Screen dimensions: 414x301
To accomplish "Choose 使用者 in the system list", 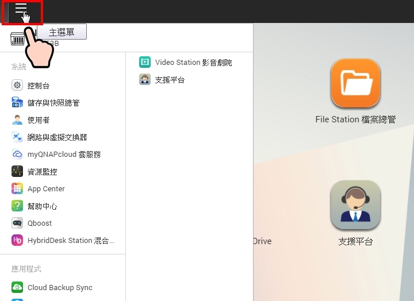I will point(39,120).
